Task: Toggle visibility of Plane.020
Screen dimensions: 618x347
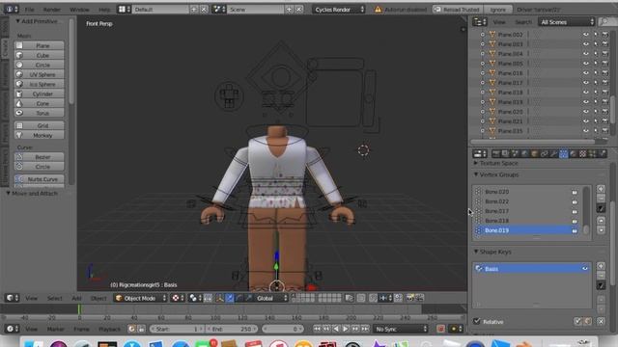Action: point(586,112)
